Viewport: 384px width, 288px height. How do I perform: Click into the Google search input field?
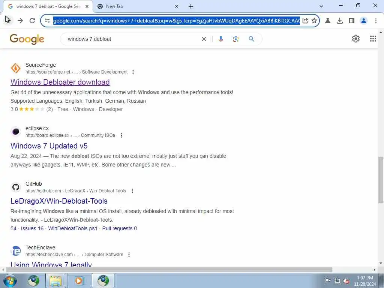coord(132,39)
